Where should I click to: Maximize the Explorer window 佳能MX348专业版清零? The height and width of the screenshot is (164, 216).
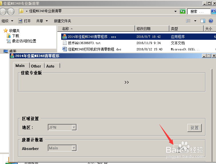tap(209, 3)
